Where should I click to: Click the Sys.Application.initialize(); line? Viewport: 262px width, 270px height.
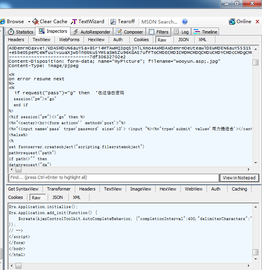43,207
